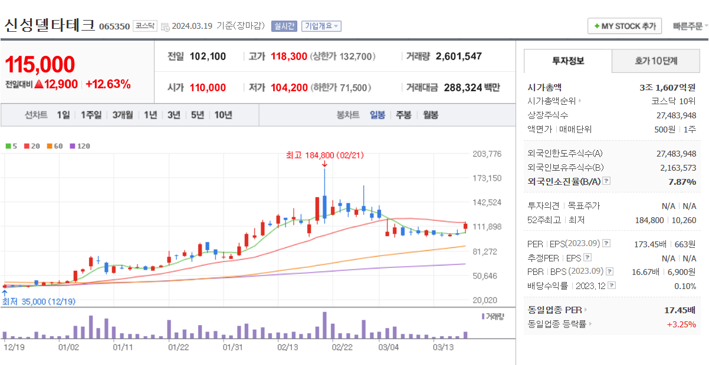Click the green plus icon in MY STOCK 추가
709x365 pixels.
pos(596,26)
